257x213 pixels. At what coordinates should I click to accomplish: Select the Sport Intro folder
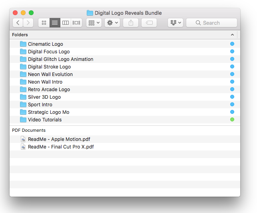[125, 104]
